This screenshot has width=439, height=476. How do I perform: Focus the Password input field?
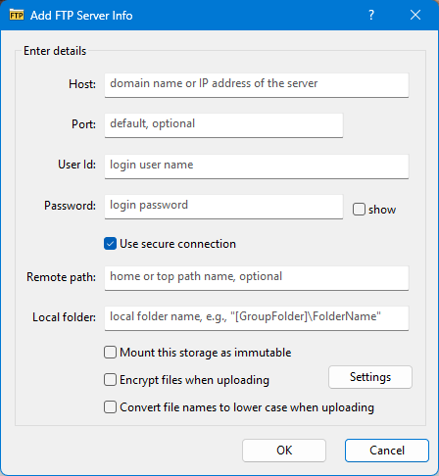click(x=223, y=207)
